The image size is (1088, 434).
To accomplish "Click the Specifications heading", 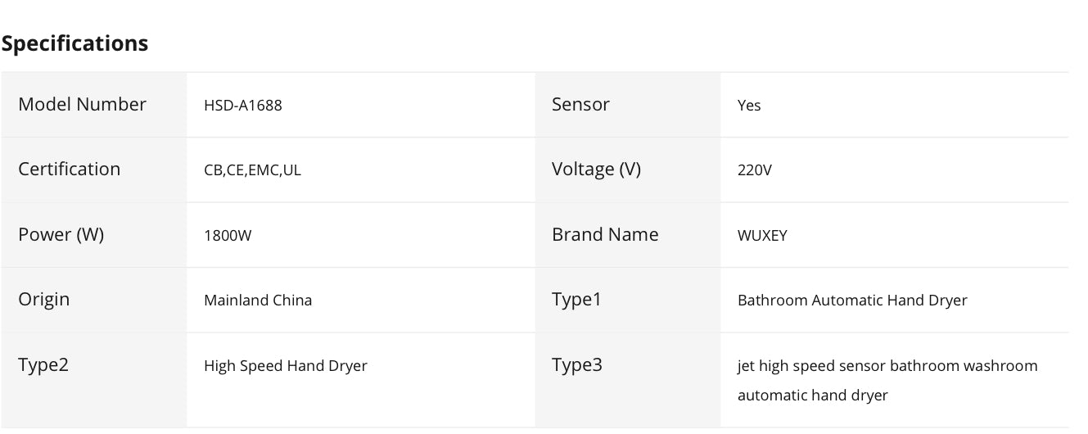I will (x=74, y=43).
